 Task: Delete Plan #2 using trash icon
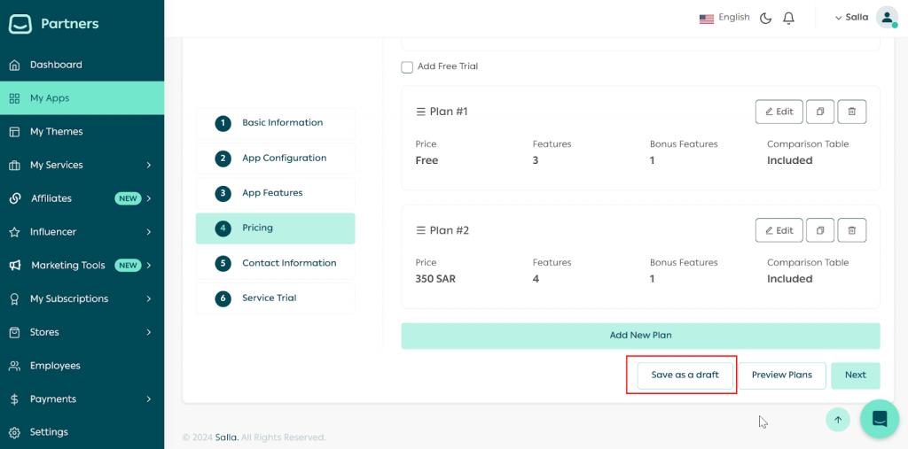coord(851,230)
